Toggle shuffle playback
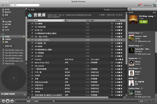 coord(149,101)
